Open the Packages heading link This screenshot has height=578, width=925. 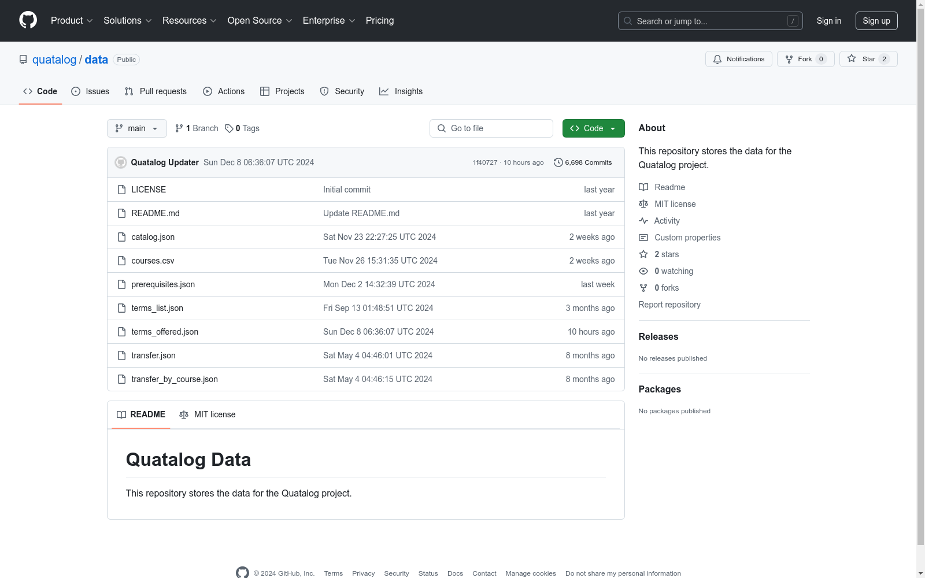click(x=660, y=390)
